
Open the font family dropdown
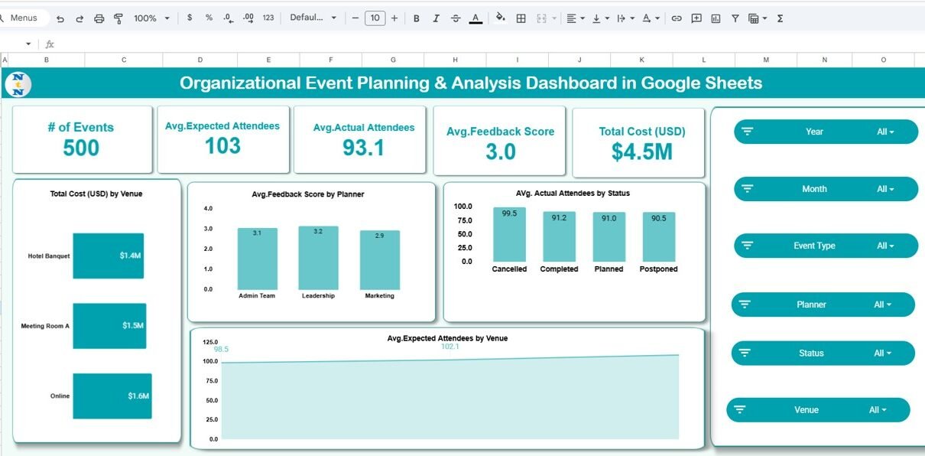coord(313,18)
